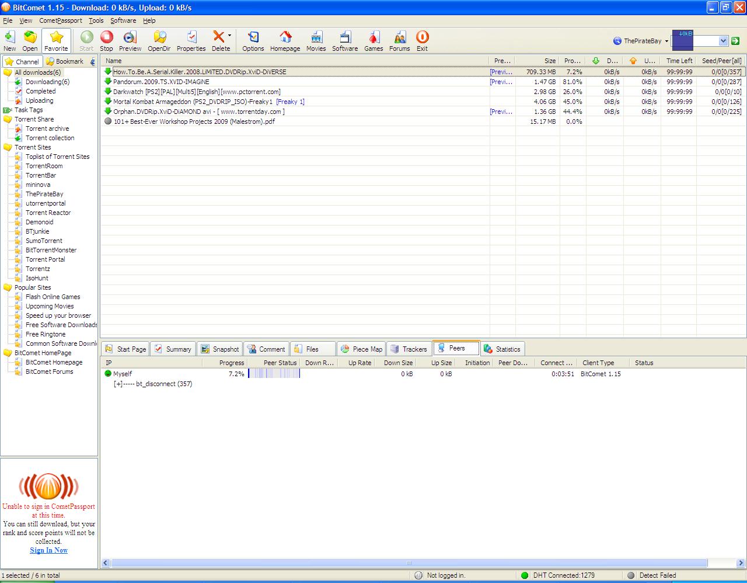
Task: Expand the Delete button dropdown arrow
Action: tap(229, 36)
